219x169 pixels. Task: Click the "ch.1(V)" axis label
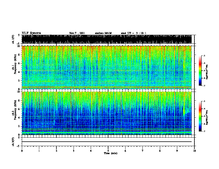point(13,39)
